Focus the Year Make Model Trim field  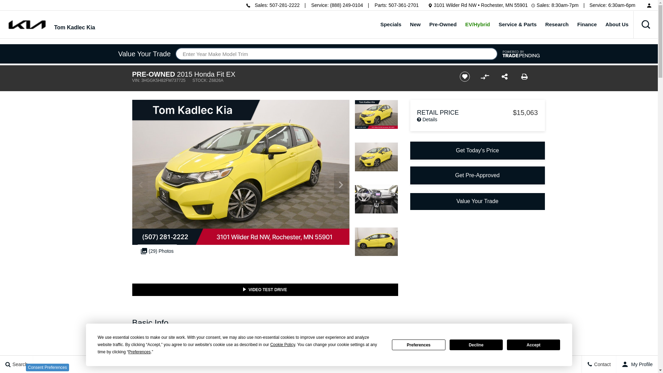[336, 54]
